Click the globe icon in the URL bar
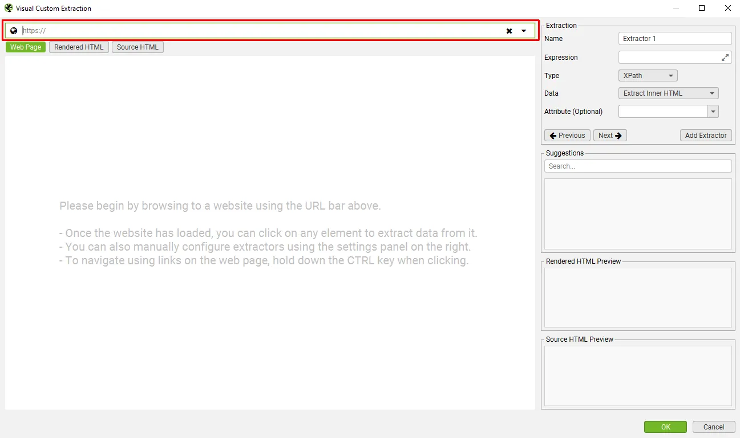Screen dimensions: 740x438 (x=13, y=30)
